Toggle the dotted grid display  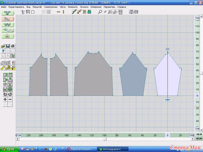[x=44, y=12]
